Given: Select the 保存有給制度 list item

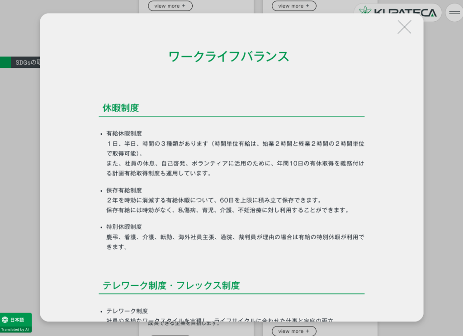Looking at the screenshot, I should 124,190.
